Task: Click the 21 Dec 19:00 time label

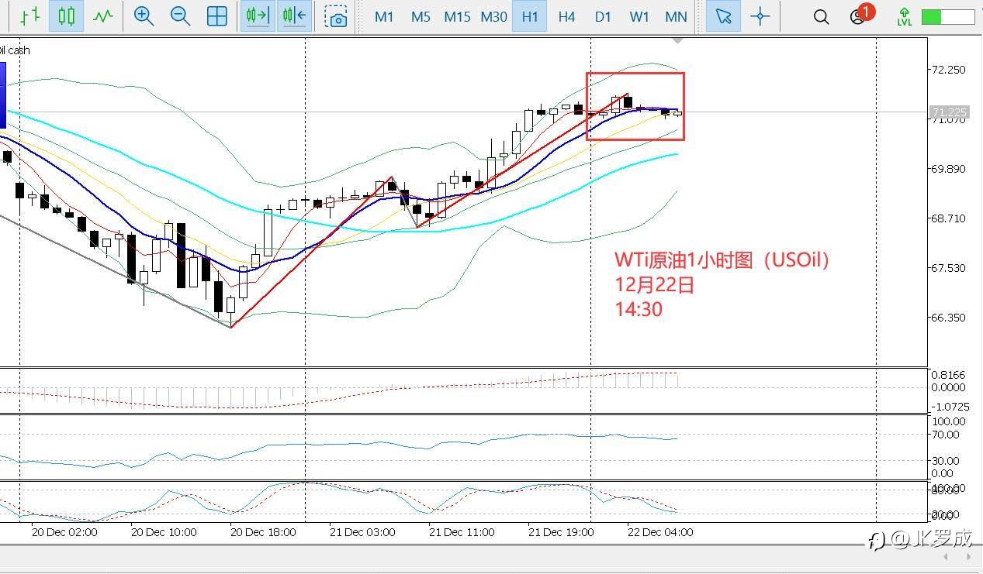Action: [561, 532]
